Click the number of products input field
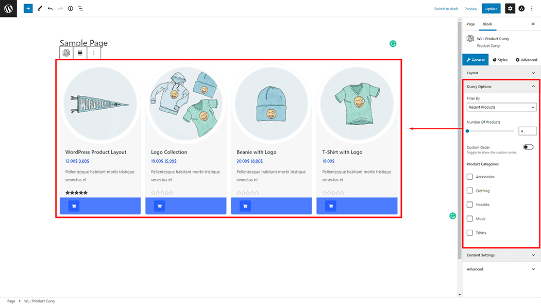Viewport: 541px width, 304px height. (527, 131)
